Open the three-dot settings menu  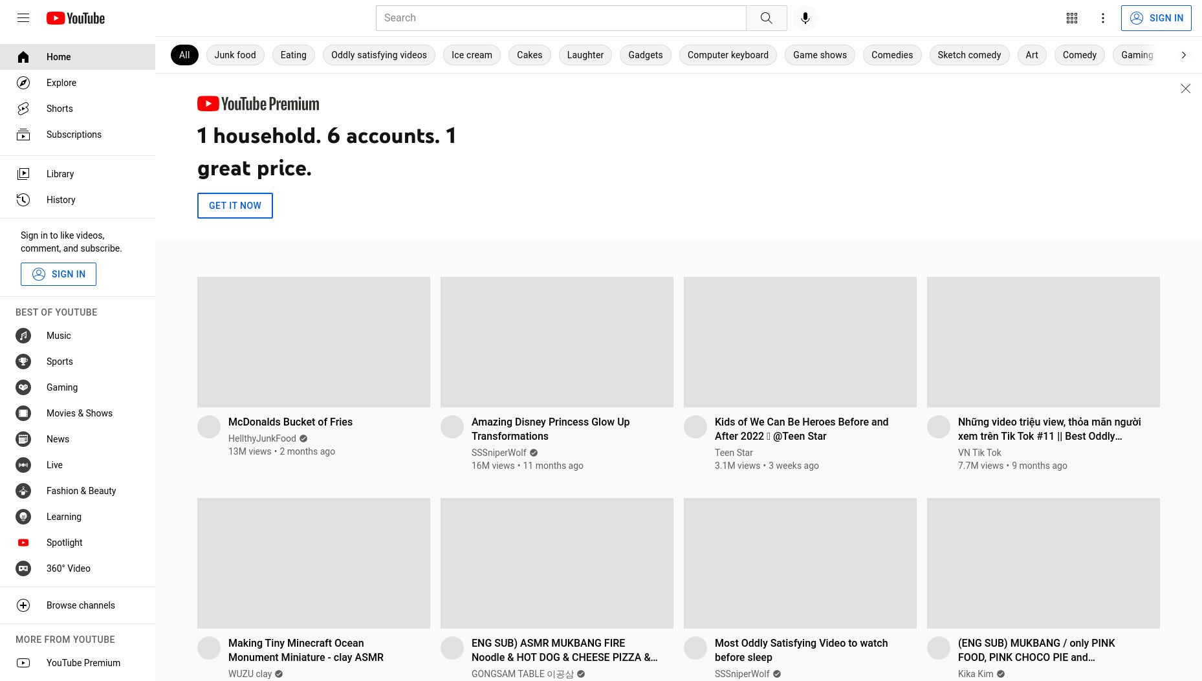(x=1103, y=18)
